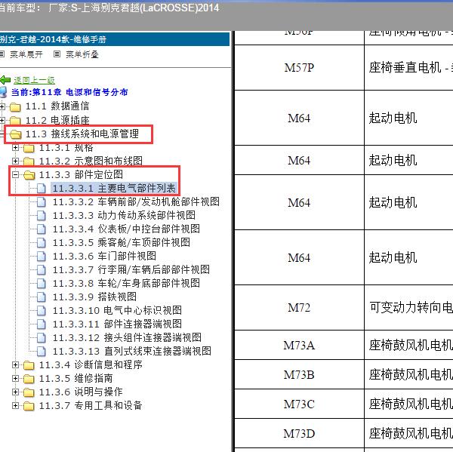The width and height of the screenshot is (453, 452).
Task: Expand the 11.3.2 示意图和布线图 node
Action: (16, 161)
